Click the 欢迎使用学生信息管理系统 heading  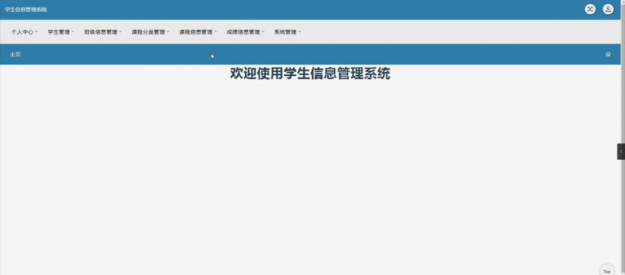click(x=310, y=74)
